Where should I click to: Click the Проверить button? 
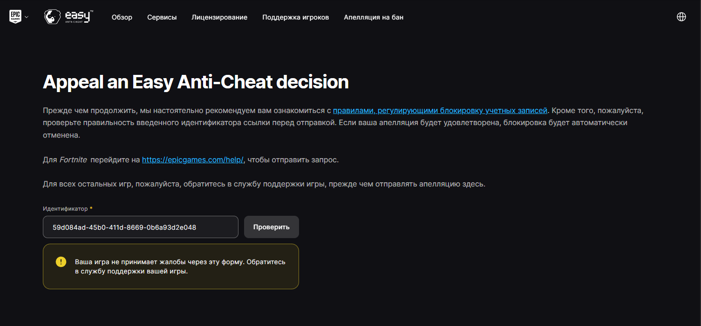tap(272, 227)
